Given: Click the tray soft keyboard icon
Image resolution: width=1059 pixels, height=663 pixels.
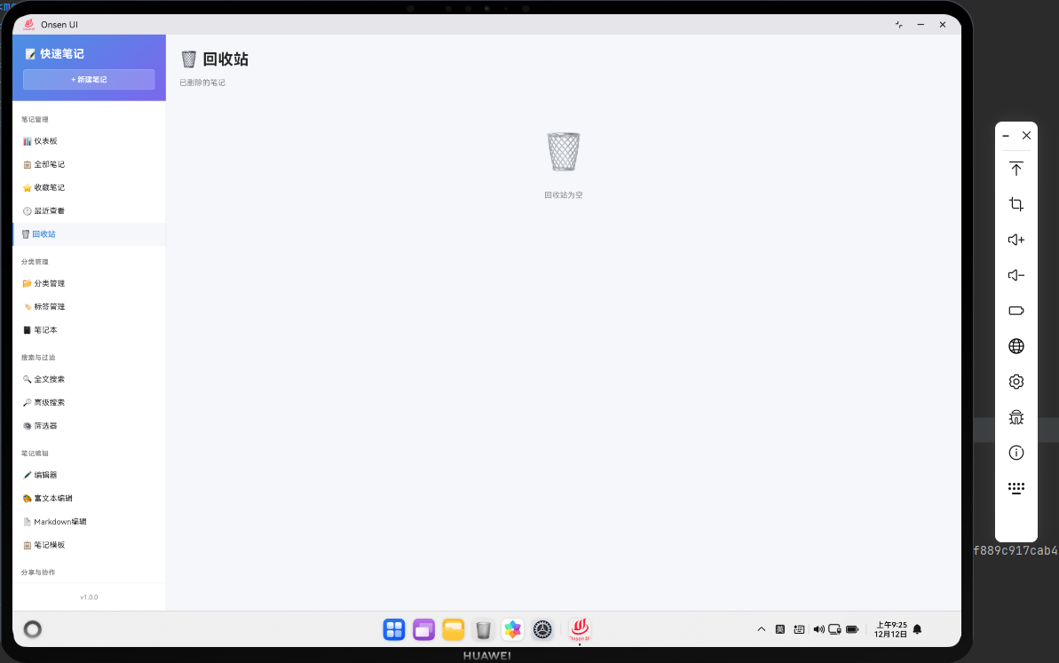Looking at the screenshot, I should 799,629.
